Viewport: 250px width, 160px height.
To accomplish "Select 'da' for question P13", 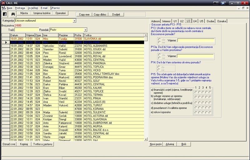I will coord(159,39).
